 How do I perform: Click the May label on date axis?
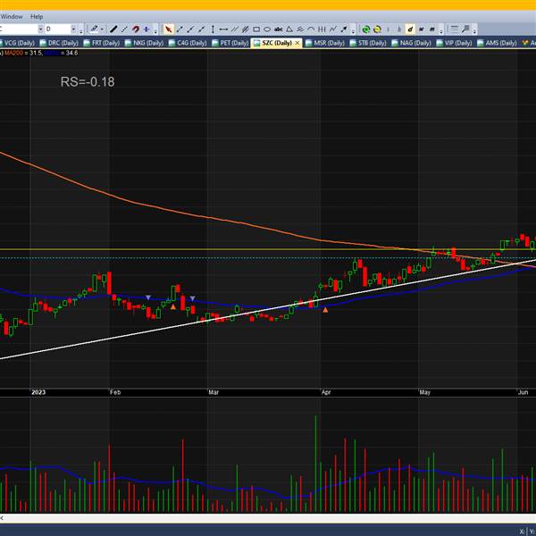424,392
